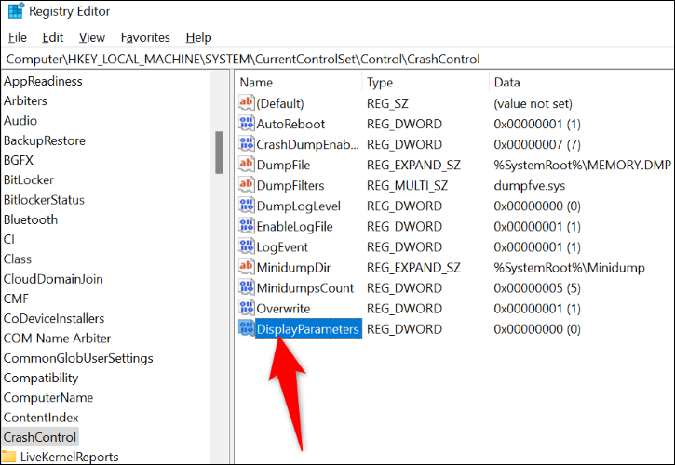Screen dimensions: 675x465
Task: Open the Favorites menu
Action: tap(145, 37)
